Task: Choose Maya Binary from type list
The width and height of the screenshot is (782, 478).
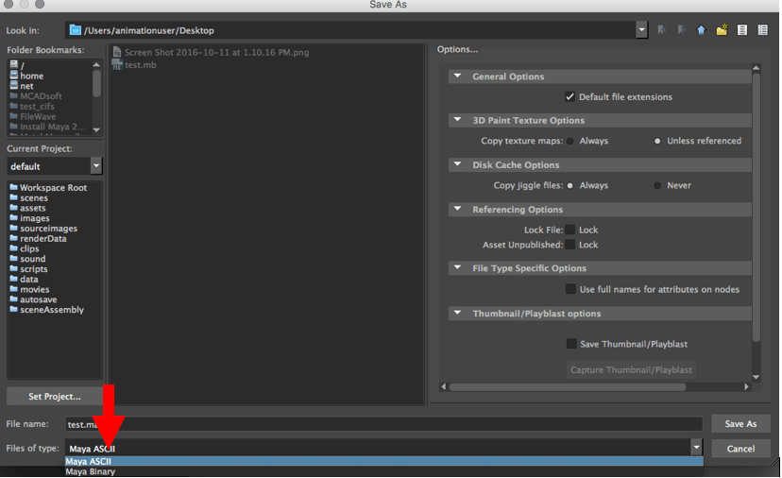Action: [384, 471]
